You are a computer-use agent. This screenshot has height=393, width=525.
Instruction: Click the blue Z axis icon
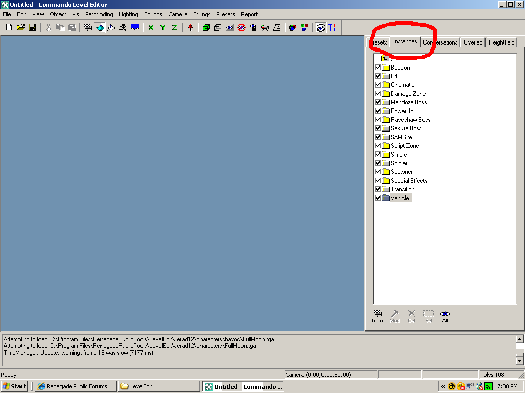[x=174, y=27]
